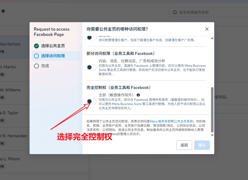Close the page access request dialog
The width and height of the screenshot is (248, 180).
207,29
